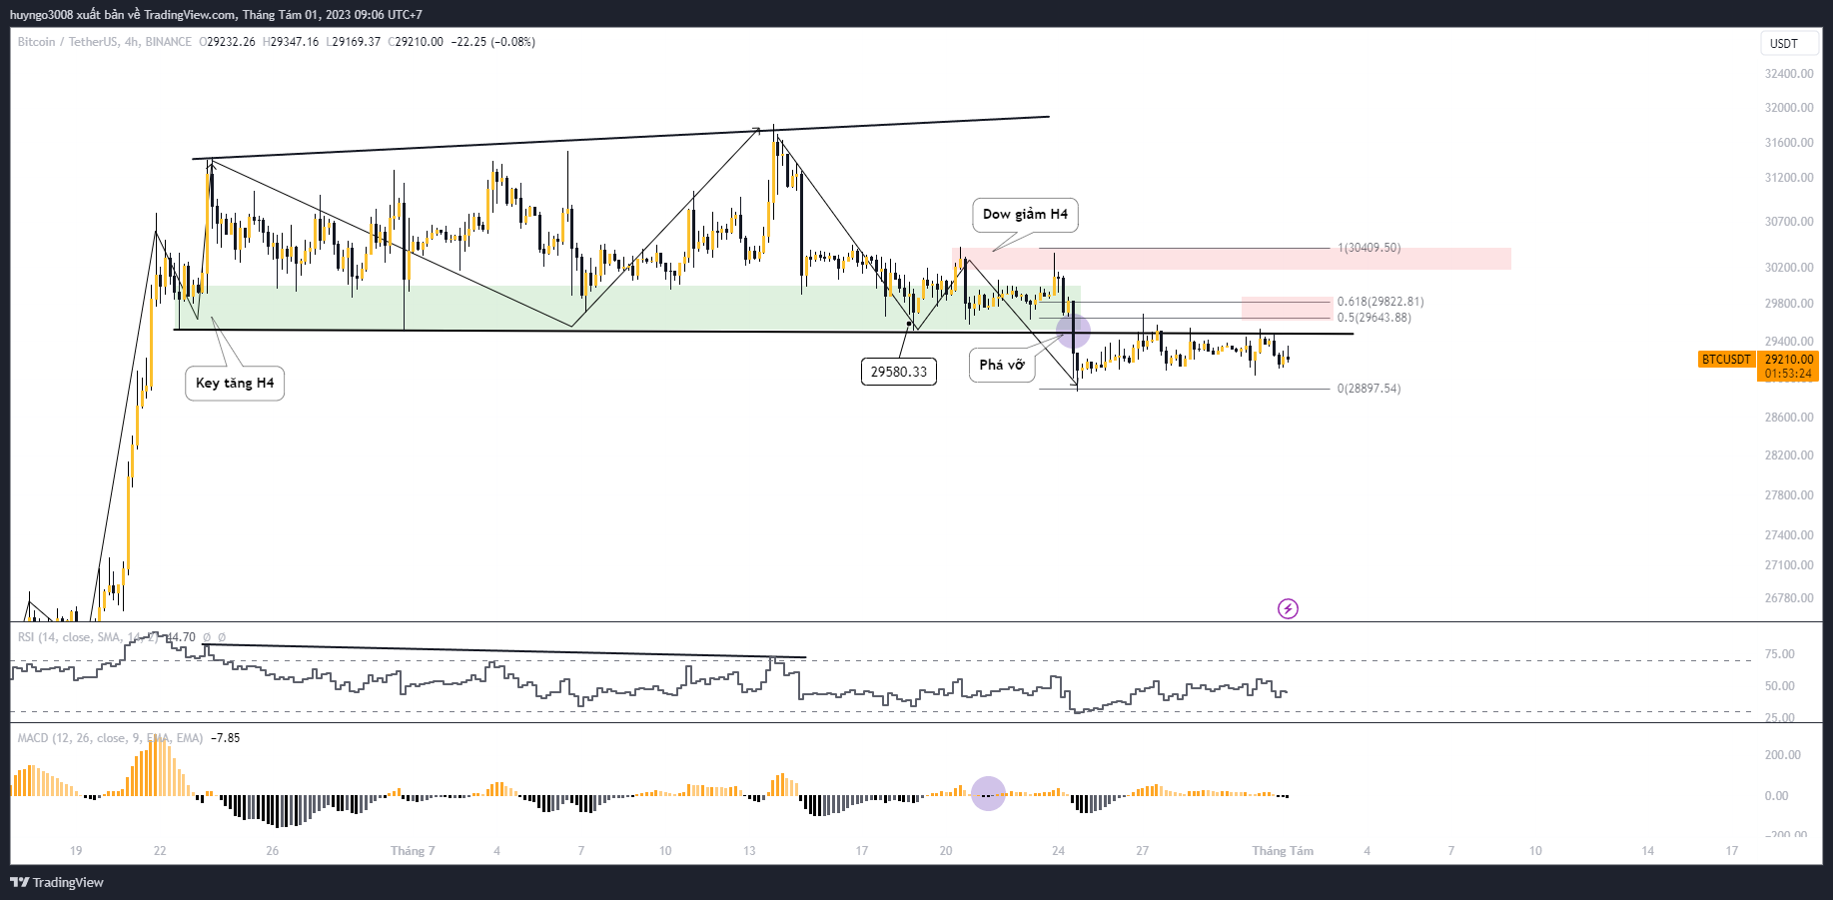Click the 31200.00 price axis label
This screenshot has height=900, width=1833.
coord(1789,178)
